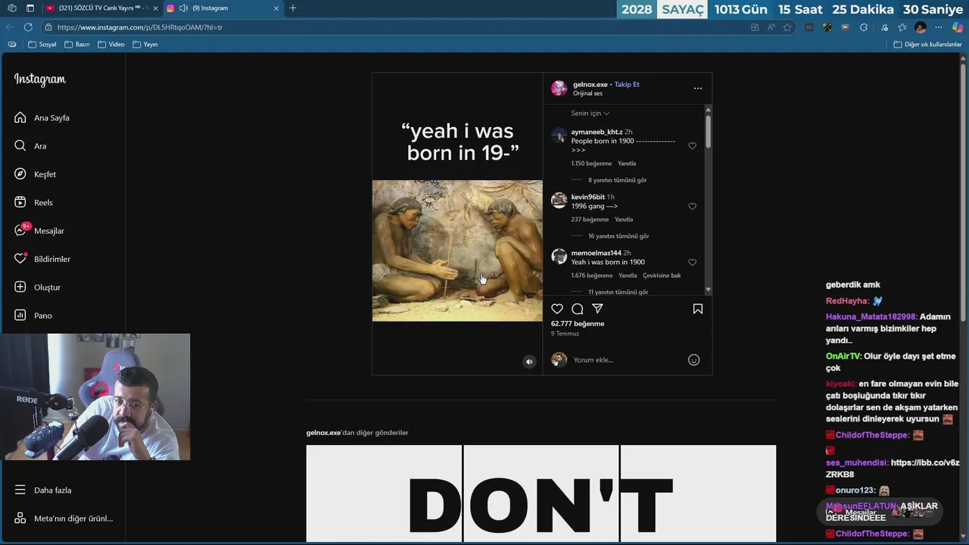
Task: Toggle video sound mute button
Action: [x=529, y=362]
